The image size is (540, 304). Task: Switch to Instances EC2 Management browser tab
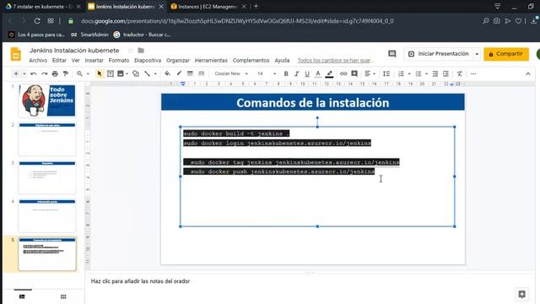point(208,7)
